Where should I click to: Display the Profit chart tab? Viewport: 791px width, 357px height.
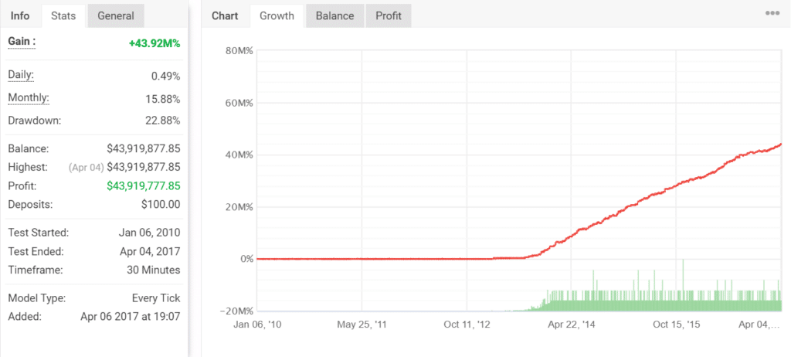click(389, 15)
